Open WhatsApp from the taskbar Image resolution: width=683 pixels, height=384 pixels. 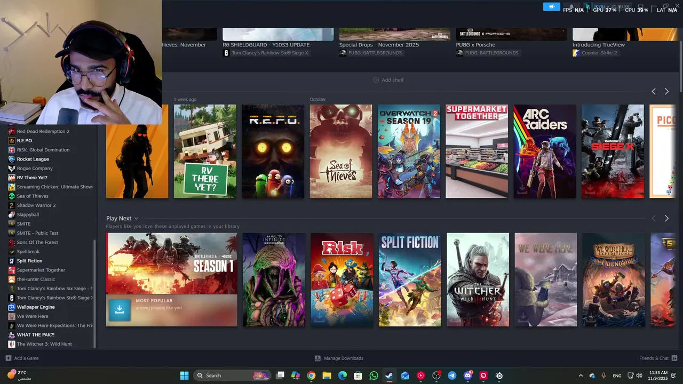pos(374,375)
